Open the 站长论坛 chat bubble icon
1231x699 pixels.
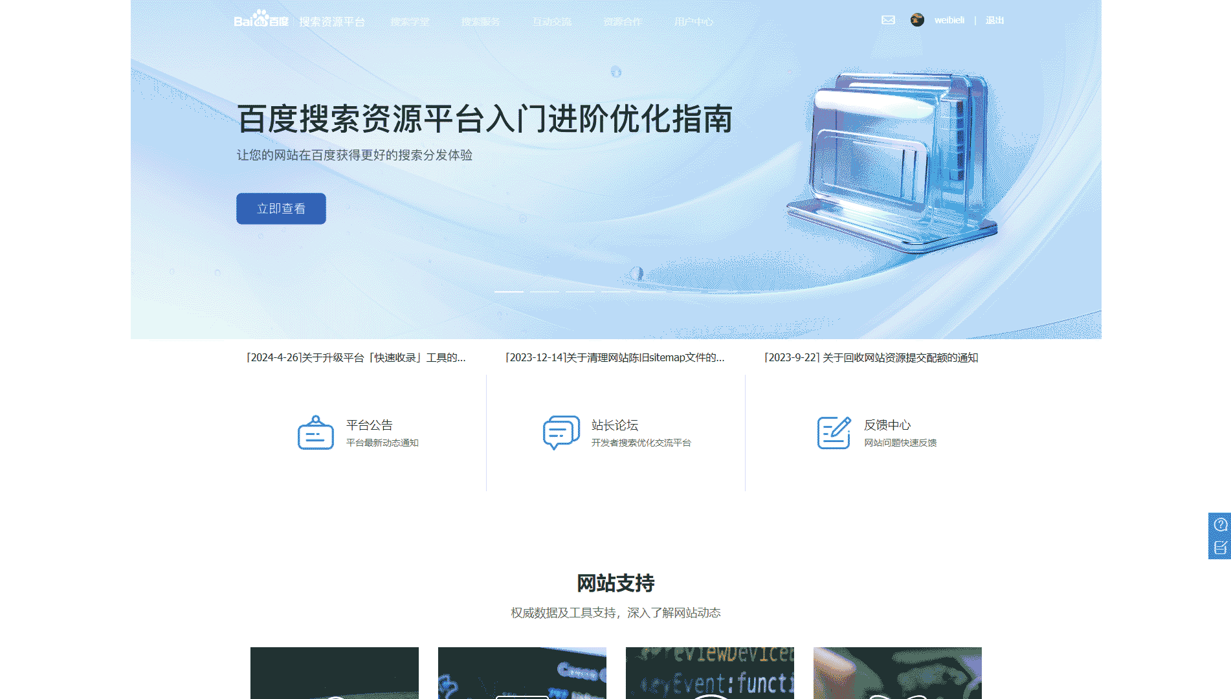click(561, 432)
